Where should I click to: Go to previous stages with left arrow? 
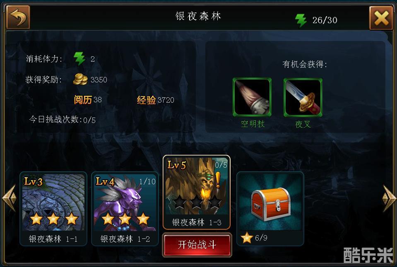pos(9,198)
